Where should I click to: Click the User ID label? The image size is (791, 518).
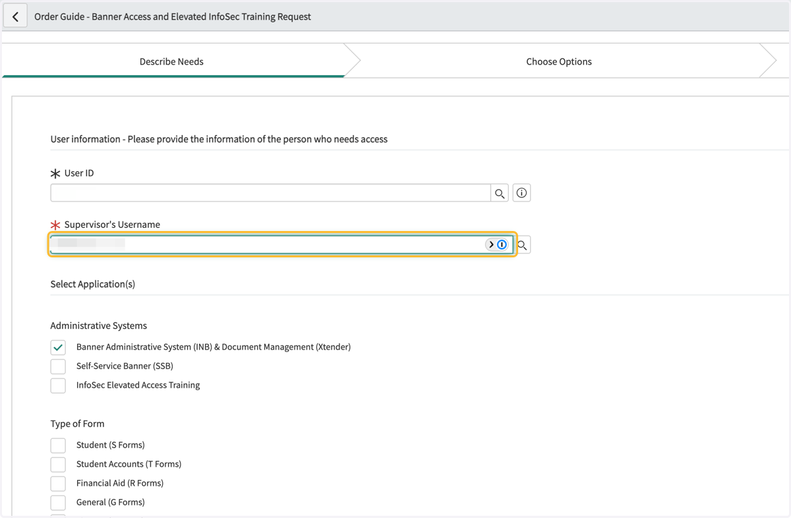pos(79,173)
